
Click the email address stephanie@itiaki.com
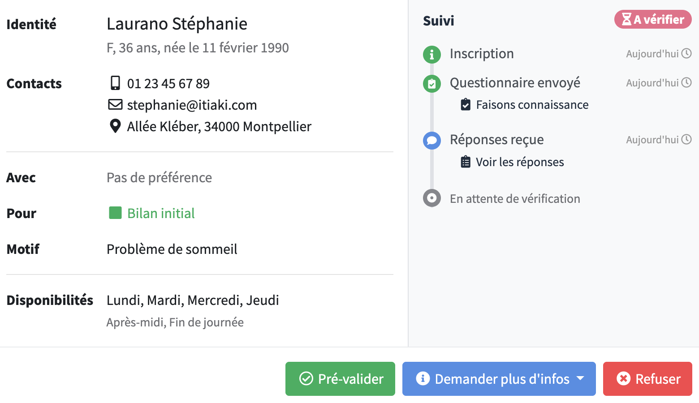[x=192, y=105]
